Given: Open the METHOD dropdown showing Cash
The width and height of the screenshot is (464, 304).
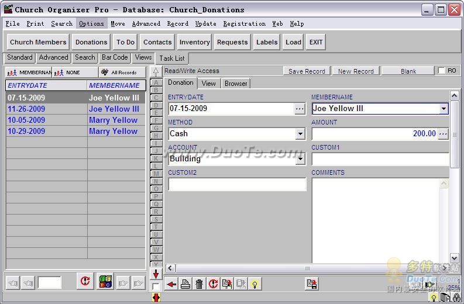Looking at the screenshot, I should 300,134.
